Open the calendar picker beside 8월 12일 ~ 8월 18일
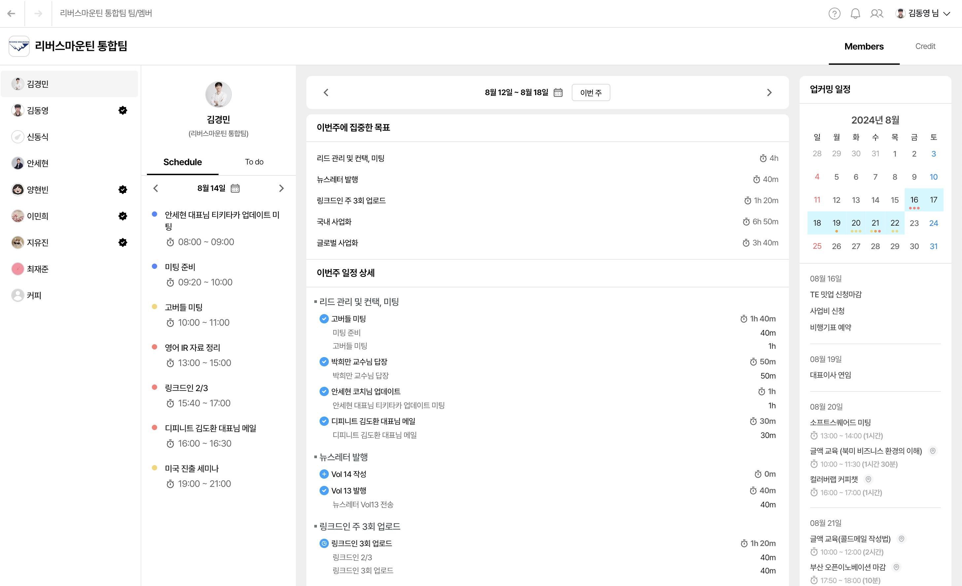 tap(558, 92)
